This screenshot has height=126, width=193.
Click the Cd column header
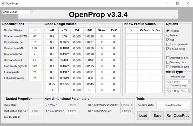pyautogui.click(x=77, y=30)
